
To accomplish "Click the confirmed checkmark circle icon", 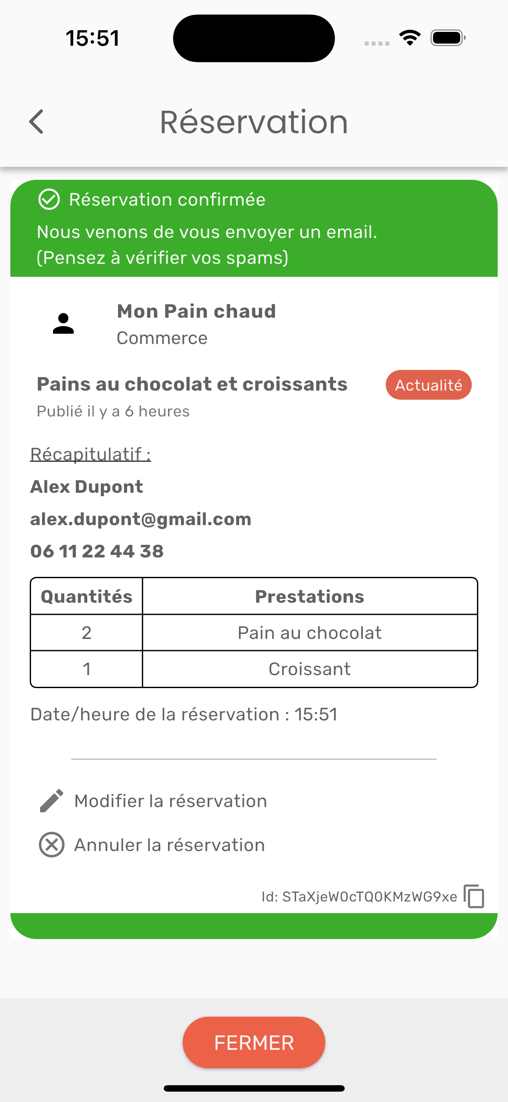I will coord(49,200).
